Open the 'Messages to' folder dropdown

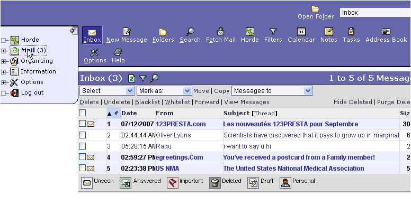click(272, 91)
